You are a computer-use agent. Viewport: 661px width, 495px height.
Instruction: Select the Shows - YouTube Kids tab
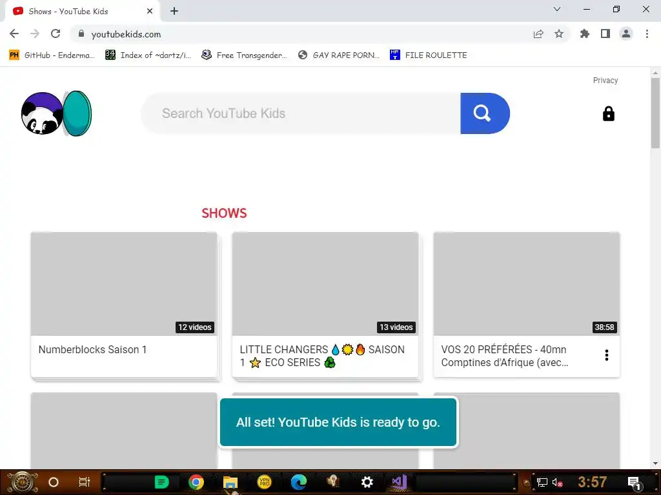82,12
